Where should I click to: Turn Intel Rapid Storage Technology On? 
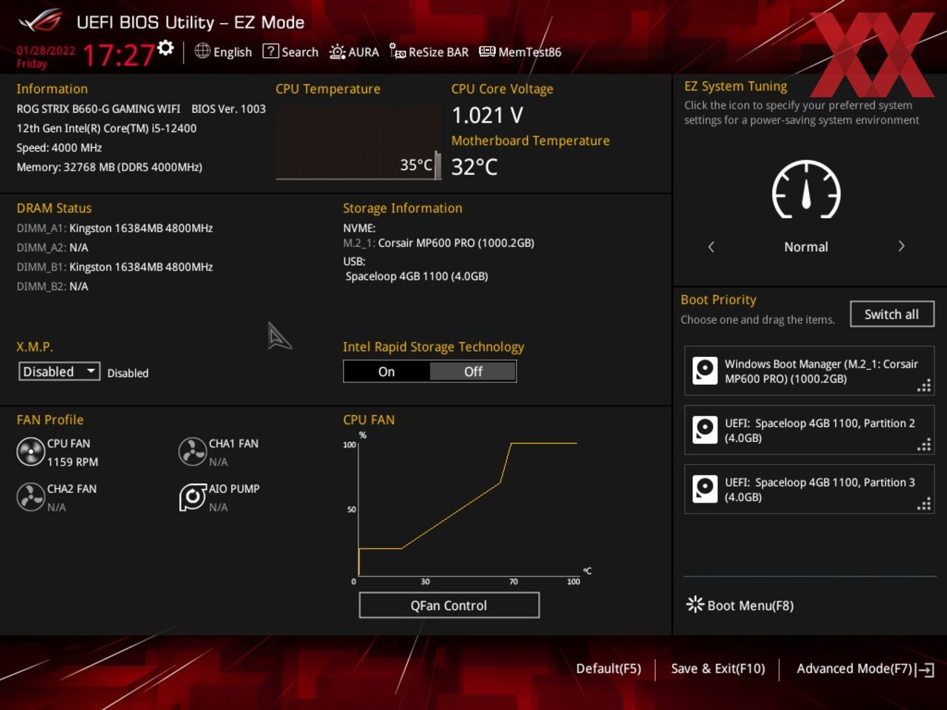click(386, 372)
